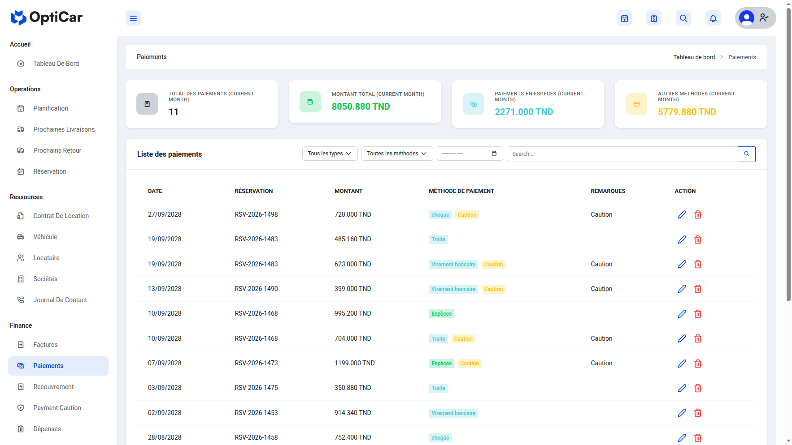Open the user profile avatar menu
Screen dimensions: 792x445
tap(755, 18)
